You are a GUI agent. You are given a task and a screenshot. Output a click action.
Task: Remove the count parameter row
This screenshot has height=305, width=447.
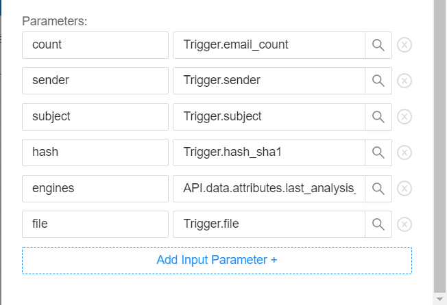click(x=404, y=45)
